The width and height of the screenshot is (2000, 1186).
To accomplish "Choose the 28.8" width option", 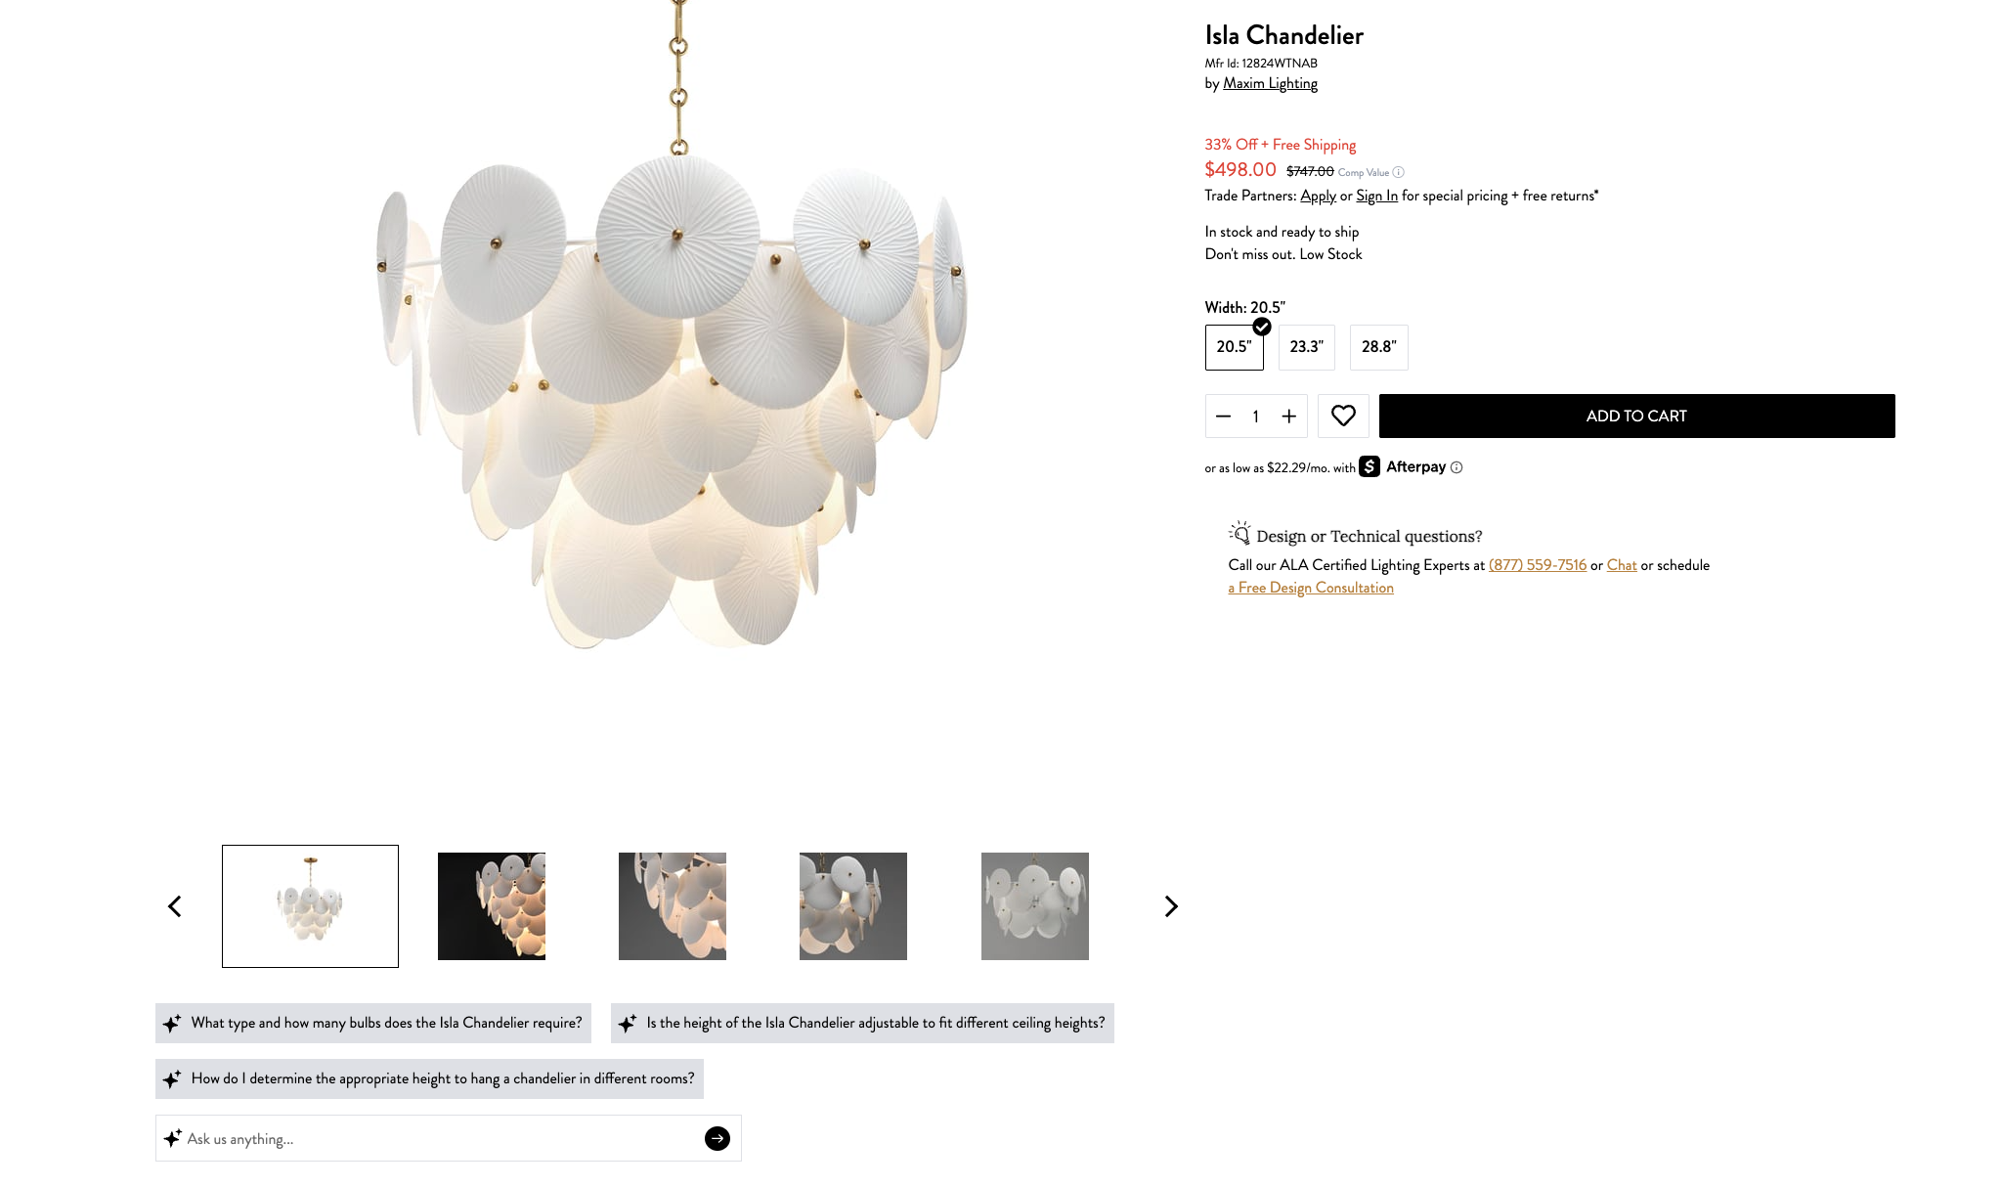I will pyautogui.click(x=1379, y=347).
